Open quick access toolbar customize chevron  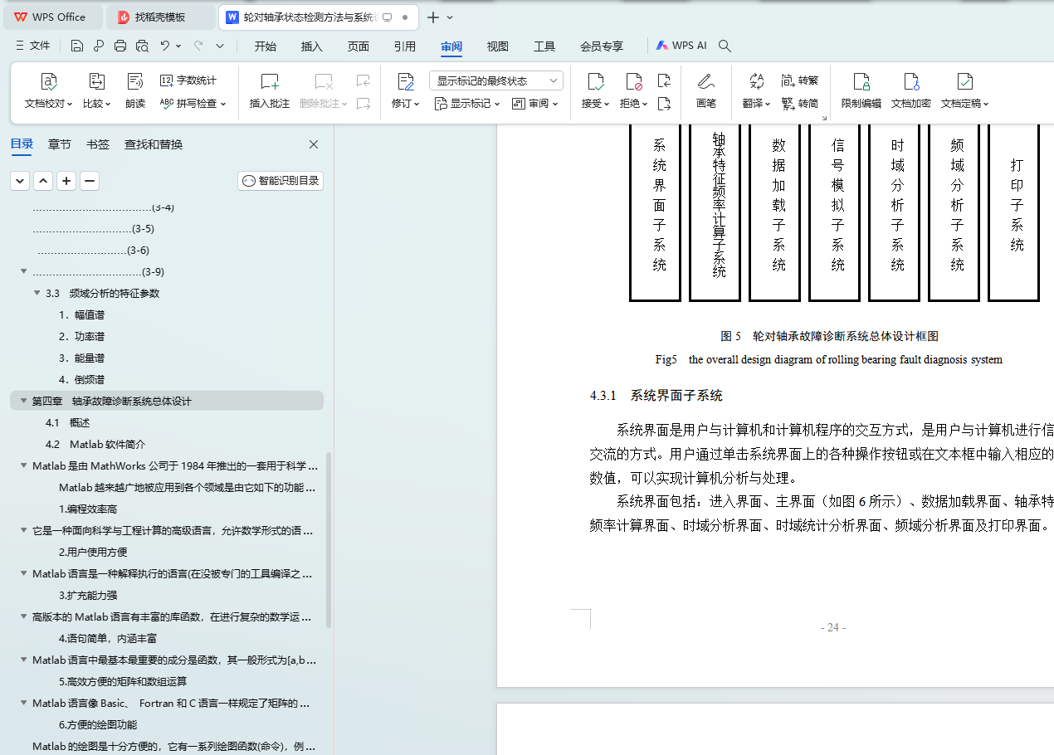(x=220, y=46)
